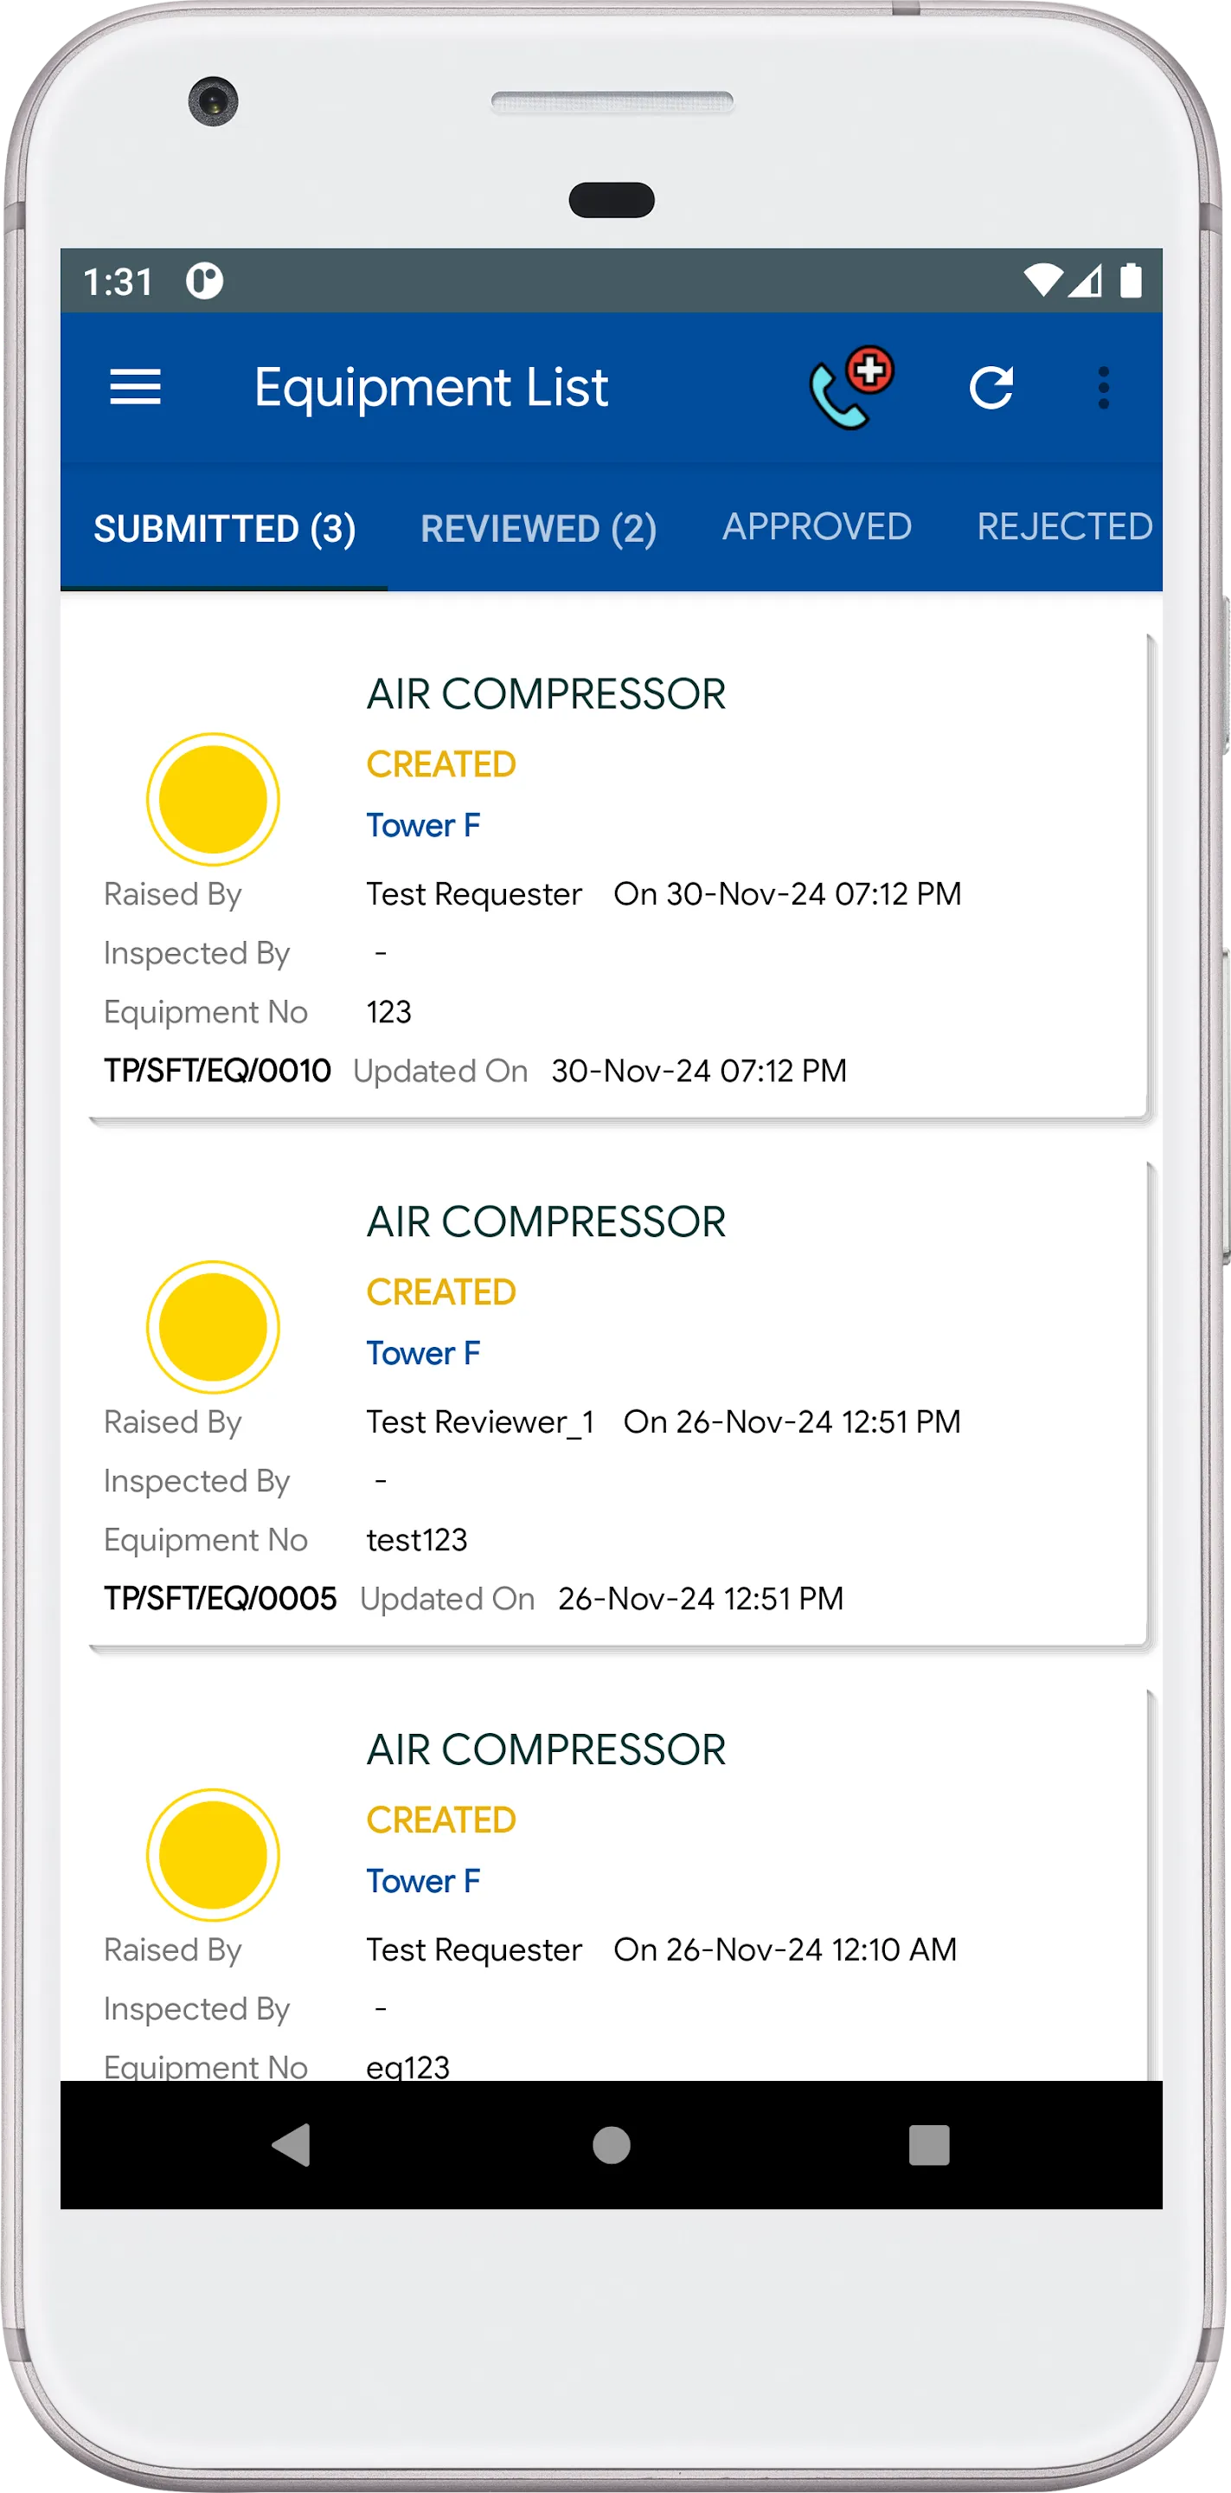1231x2493 pixels.
Task: Tap raised date 26-Nov-24 12:10 AM
Action: (x=785, y=1949)
